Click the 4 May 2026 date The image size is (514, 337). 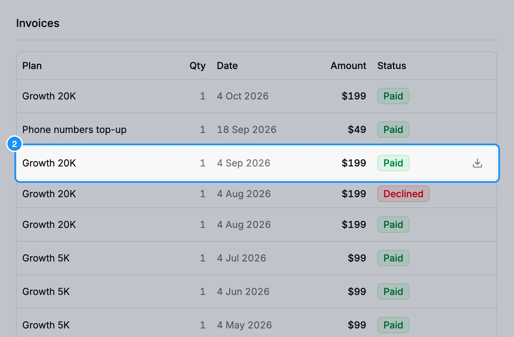[244, 325]
